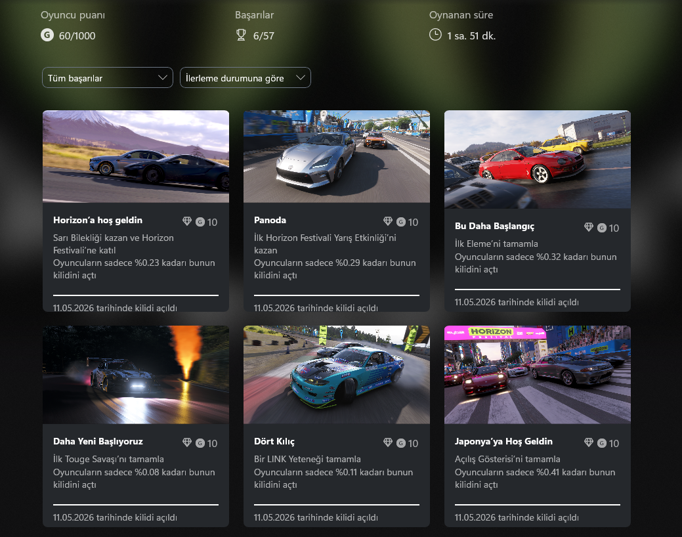Open the Panoda achievement image with silver car
682x537 pixels.
pyautogui.click(x=337, y=156)
